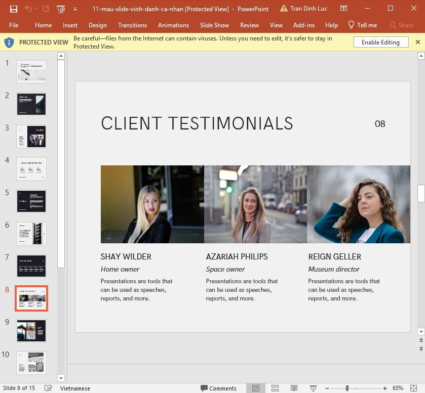Close the Protected View message bar
Image resolution: width=425 pixels, height=393 pixels.
418,42
